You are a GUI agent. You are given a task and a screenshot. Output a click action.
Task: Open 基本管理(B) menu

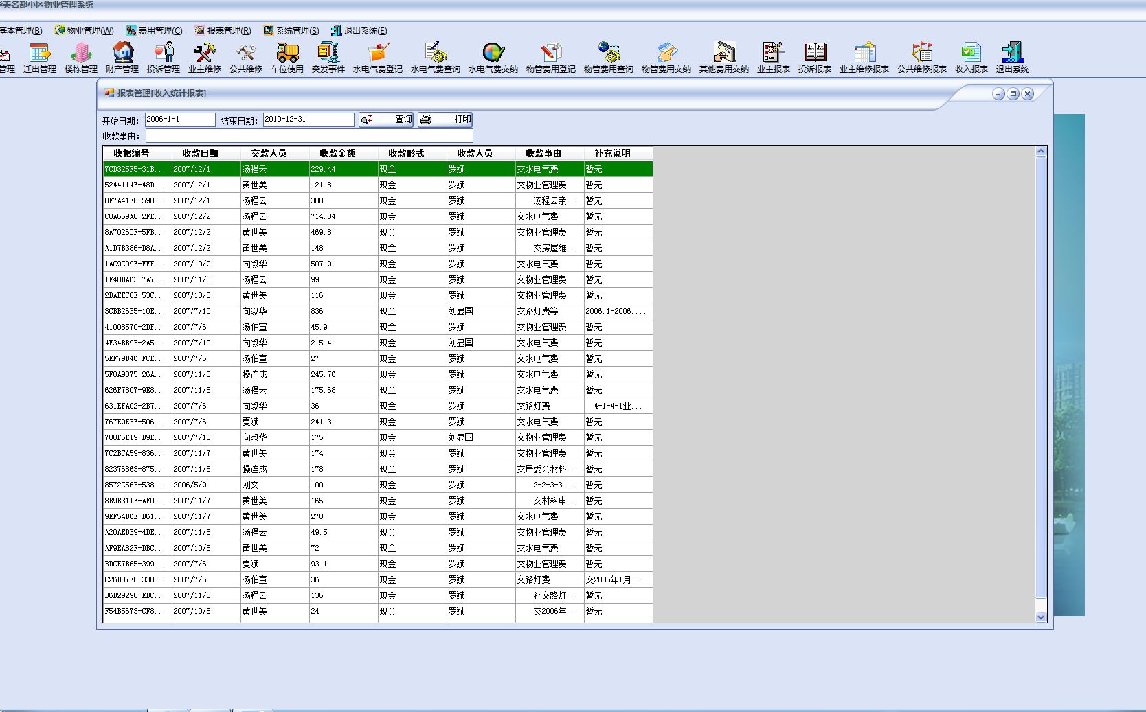(x=21, y=30)
